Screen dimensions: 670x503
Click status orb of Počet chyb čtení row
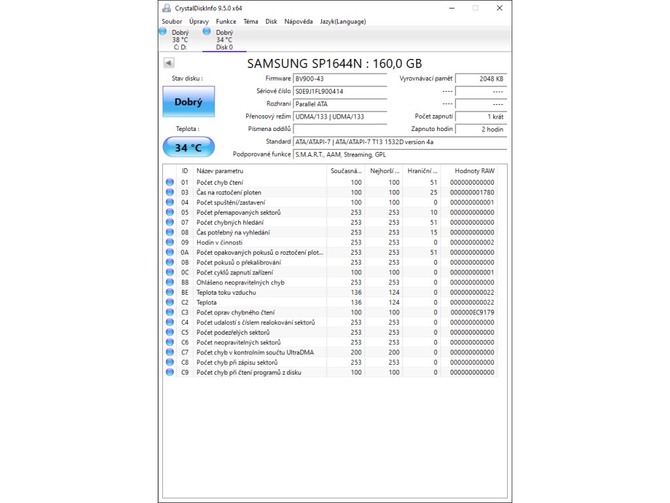click(170, 182)
